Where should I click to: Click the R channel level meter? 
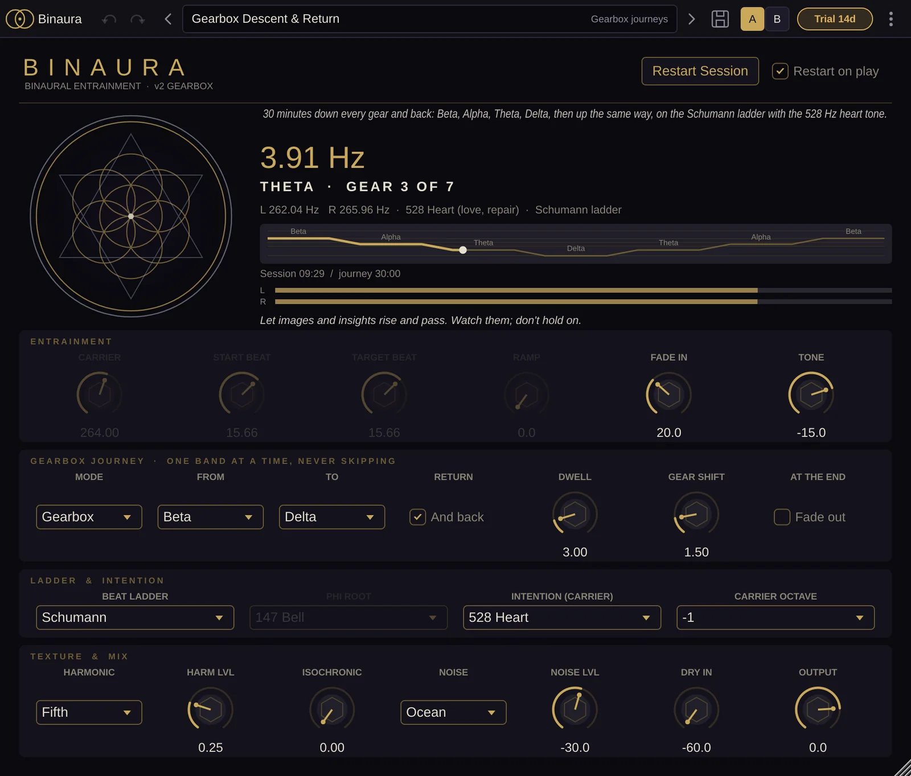583,302
